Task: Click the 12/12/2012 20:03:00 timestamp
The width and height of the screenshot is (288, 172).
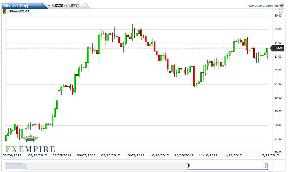Action: click(263, 6)
